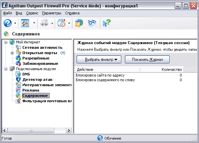
Task: Click the binoculars toolbar icon
Action: pos(92,23)
